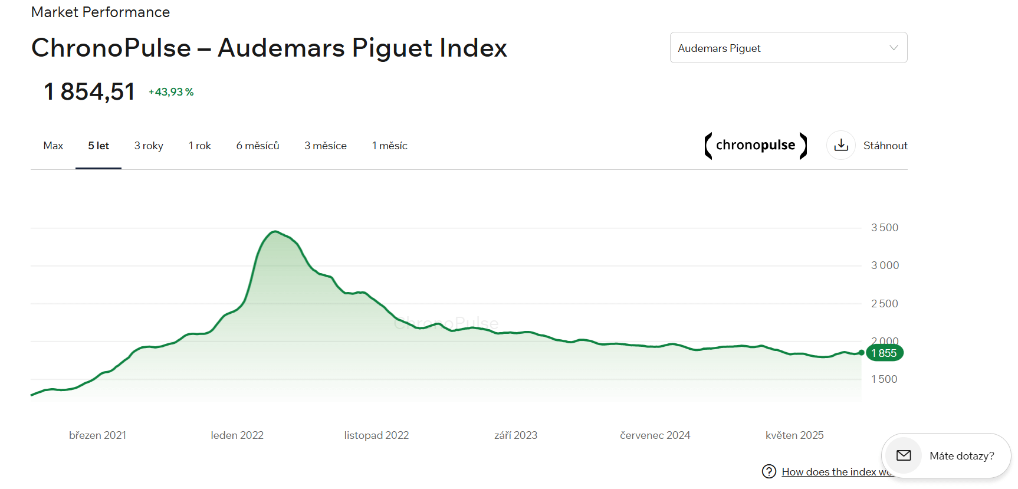Select the 5 let tab

(98, 146)
